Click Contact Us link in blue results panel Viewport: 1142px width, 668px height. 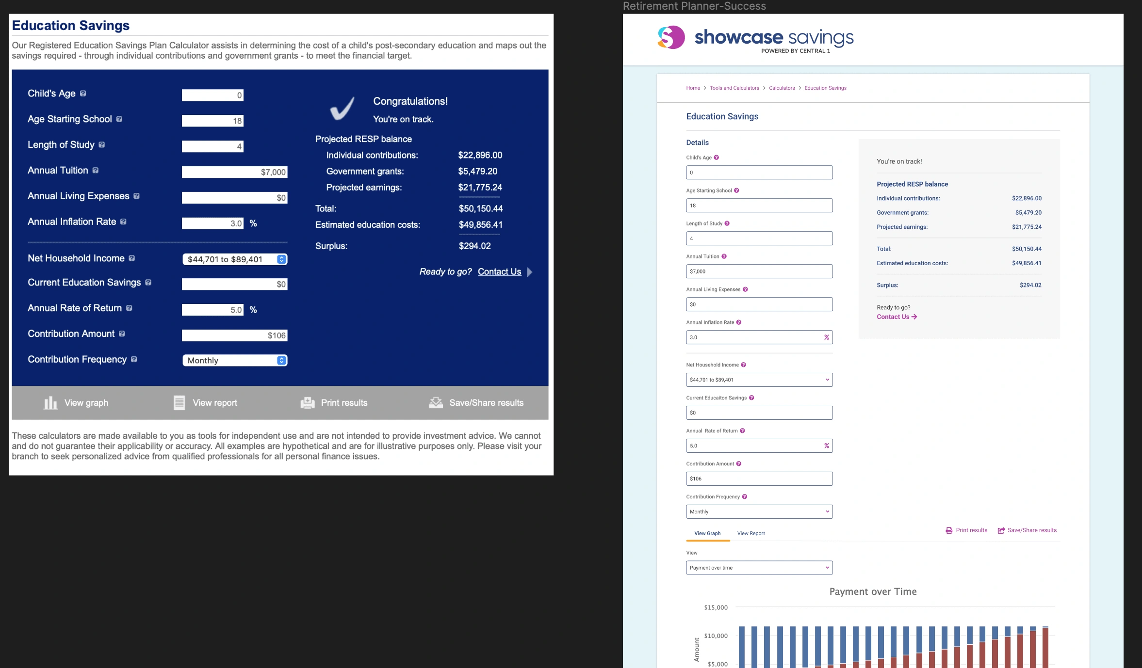[499, 272]
